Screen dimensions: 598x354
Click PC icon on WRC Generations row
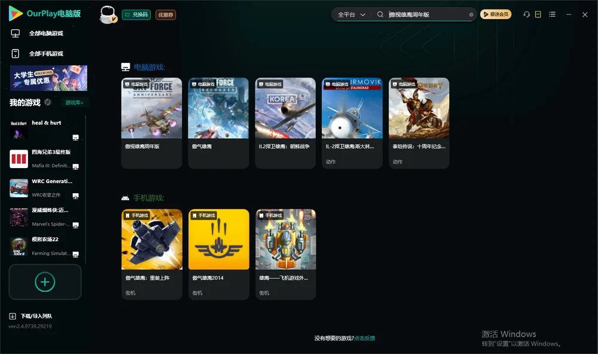[75, 196]
